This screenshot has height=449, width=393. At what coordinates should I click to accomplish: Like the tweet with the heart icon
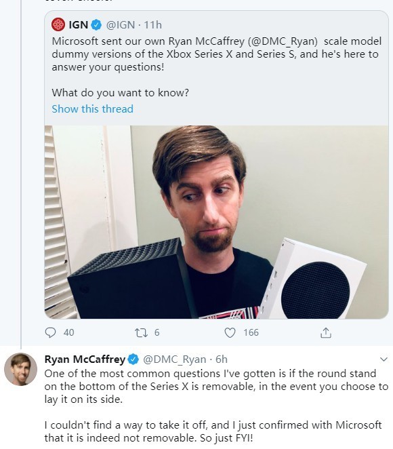(x=230, y=333)
